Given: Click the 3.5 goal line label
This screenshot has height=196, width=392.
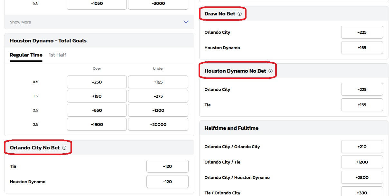Looking at the screenshot, I should pyautogui.click(x=35, y=124).
